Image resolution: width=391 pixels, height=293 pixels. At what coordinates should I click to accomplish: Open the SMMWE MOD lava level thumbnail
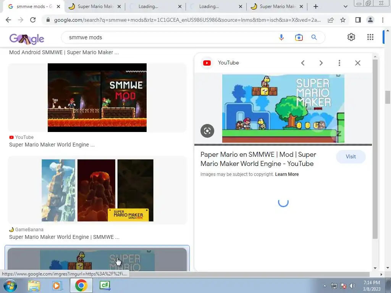(97, 97)
